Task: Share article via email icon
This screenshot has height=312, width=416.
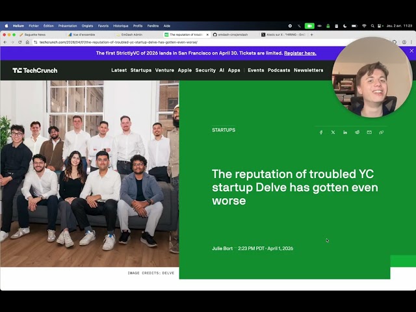Action: [x=369, y=132]
